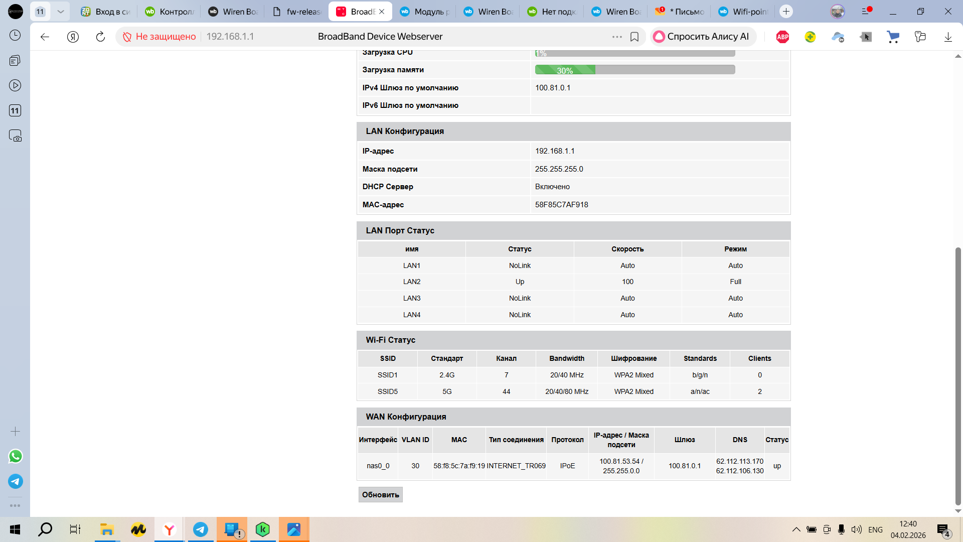Open the Telegram icon in the browser sidebar
The height and width of the screenshot is (542, 963).
16,482
